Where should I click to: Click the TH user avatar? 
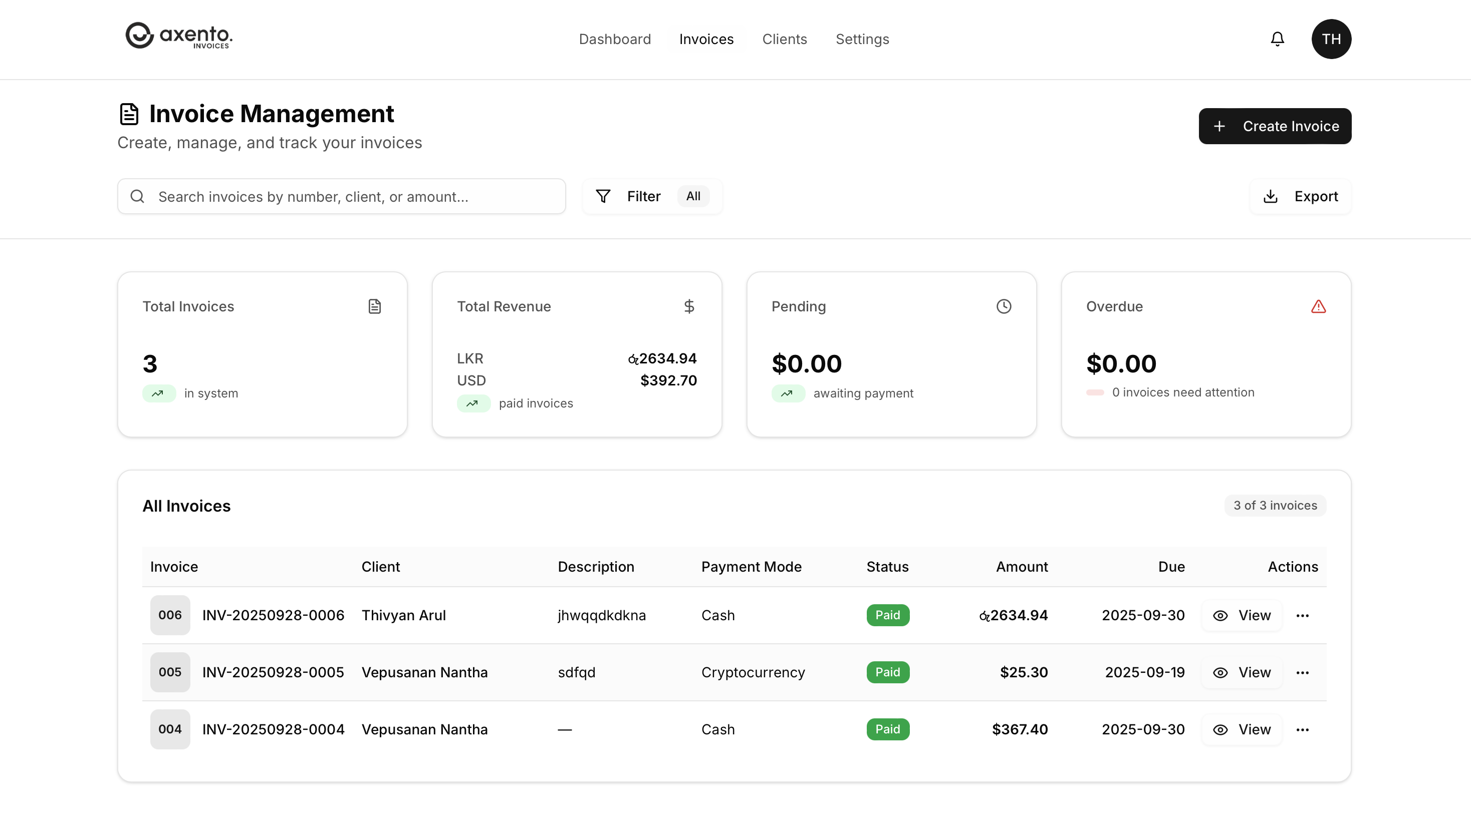coord(1331,39)
